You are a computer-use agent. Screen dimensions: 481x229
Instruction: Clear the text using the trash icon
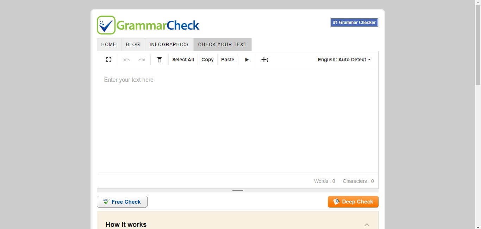(159, 59)
